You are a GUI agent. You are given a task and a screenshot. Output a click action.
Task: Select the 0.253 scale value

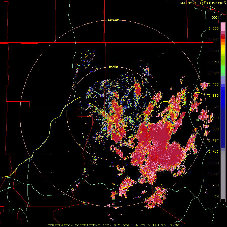[x=214, y=185]
